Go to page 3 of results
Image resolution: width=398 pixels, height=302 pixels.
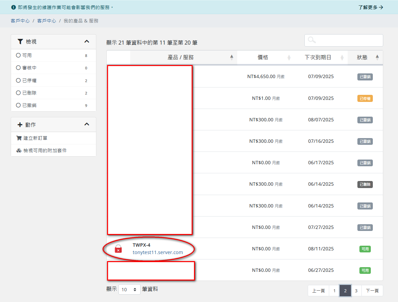click(x=356, y=291)
